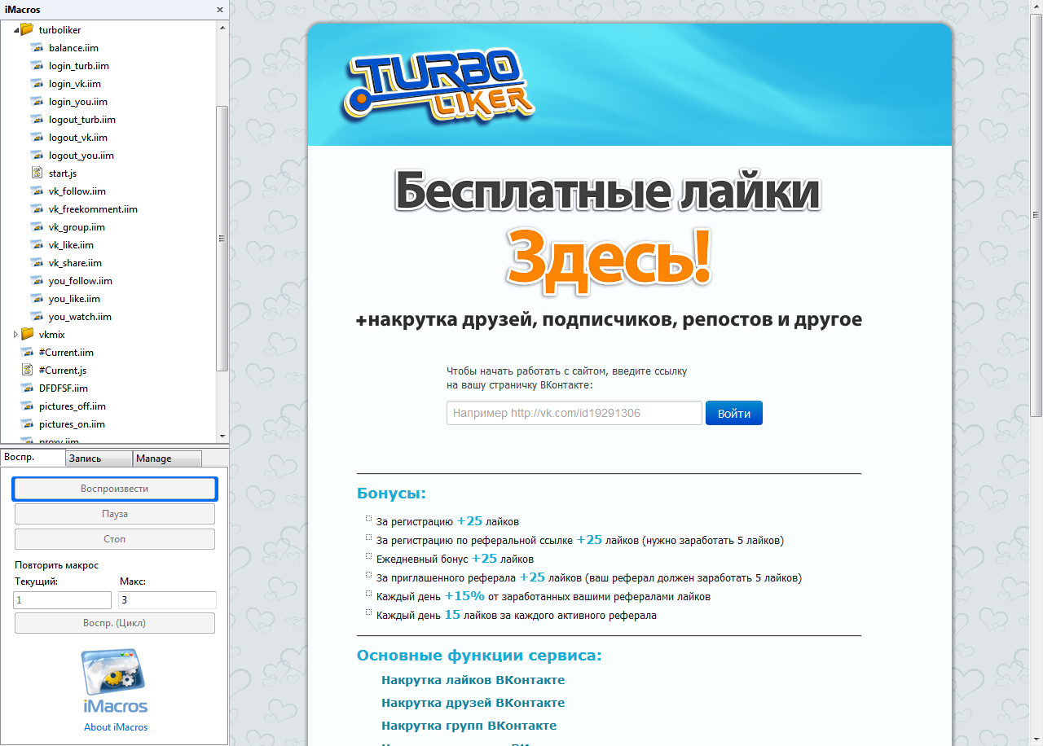Click the Накрутка групп ВКонтакте link
Image resolution: width=1043 pixels, height=746 pixels.
click(469, 725)
